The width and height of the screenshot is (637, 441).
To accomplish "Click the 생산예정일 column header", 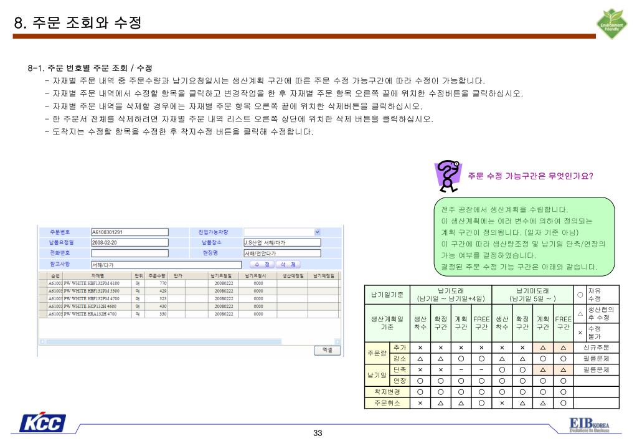I will pos(293,276).
